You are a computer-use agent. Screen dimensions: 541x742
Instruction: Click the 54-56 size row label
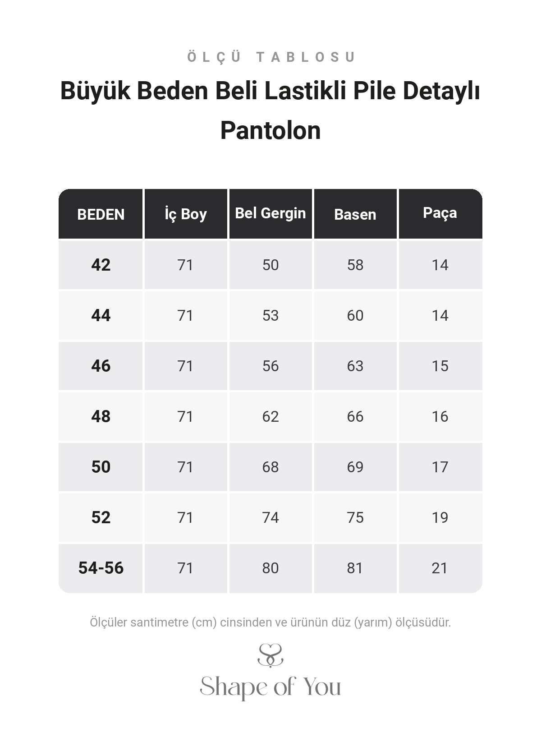pyautogui.click(x=101, y=568)
